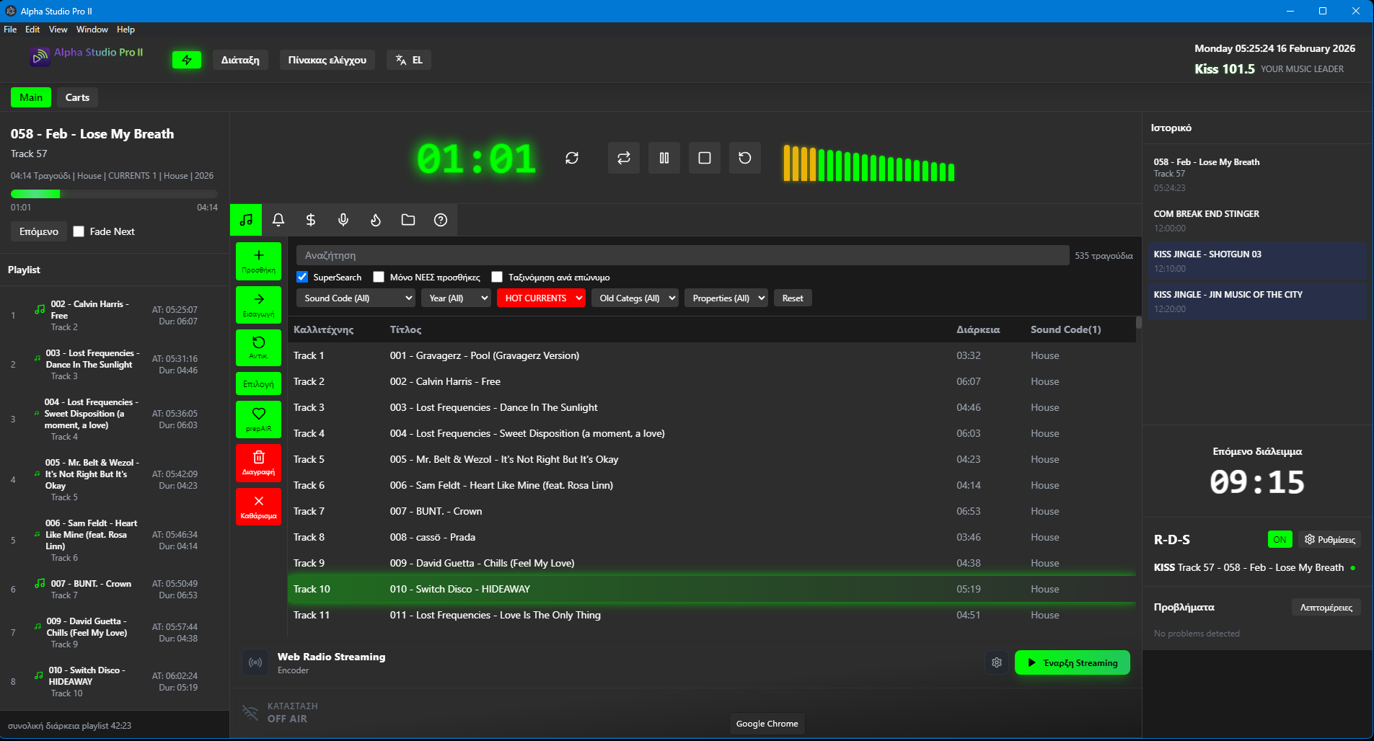Click the Reset filters button
This screenshot has height=741, width=1374.
coord(792,298)
